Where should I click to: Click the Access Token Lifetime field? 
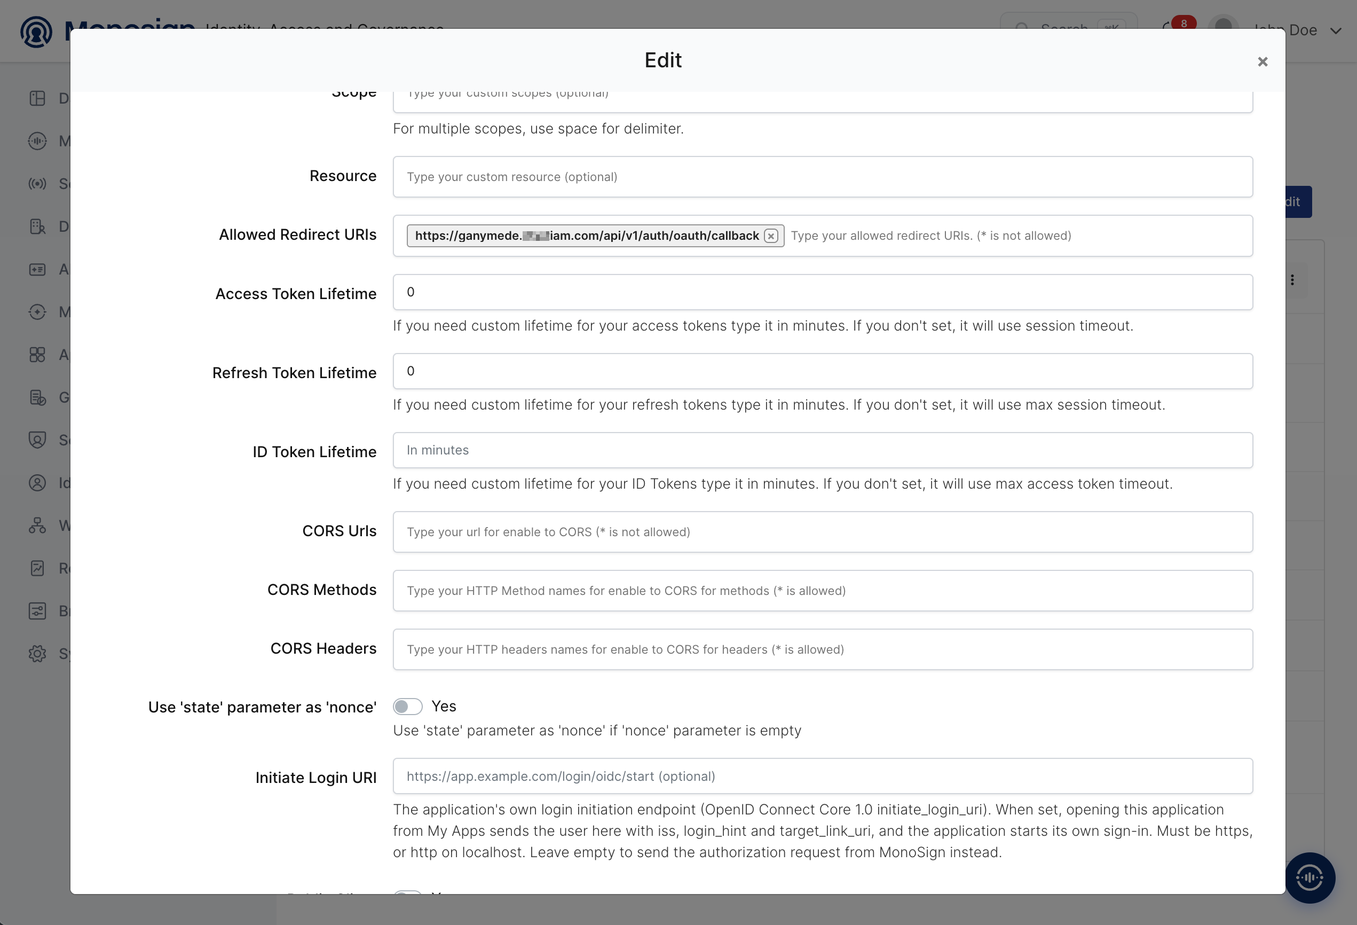point(823,292)
